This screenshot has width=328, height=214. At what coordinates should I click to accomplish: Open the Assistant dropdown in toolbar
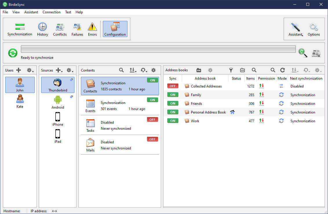pyautogui.click(x=296, y=29)
